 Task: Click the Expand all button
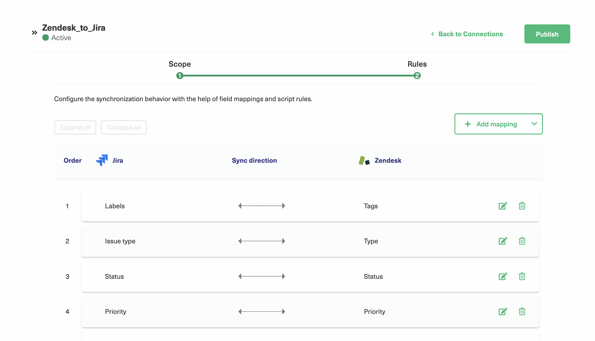tap(75, 127)
